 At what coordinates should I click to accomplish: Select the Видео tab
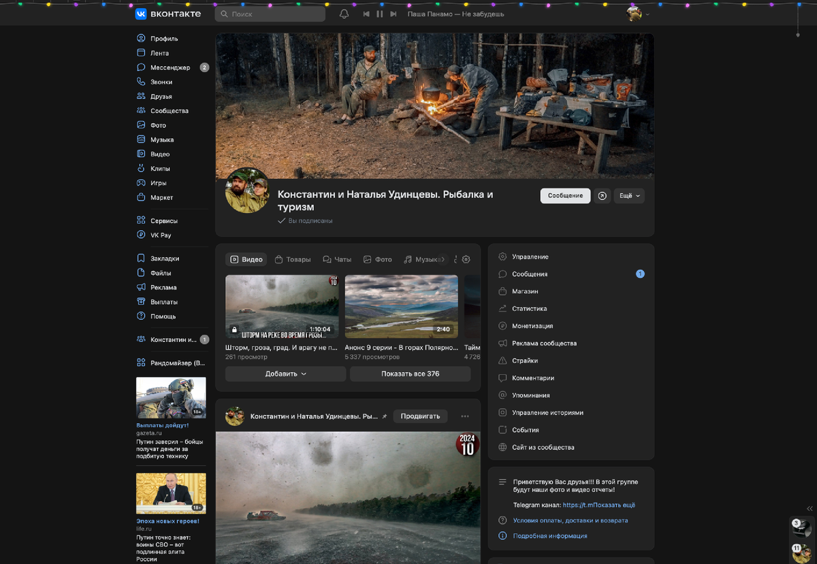click(x=246, y=259)
